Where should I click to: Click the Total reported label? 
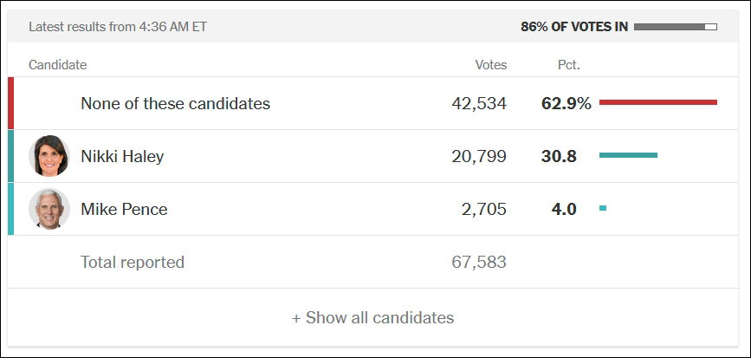pos(133,262)
